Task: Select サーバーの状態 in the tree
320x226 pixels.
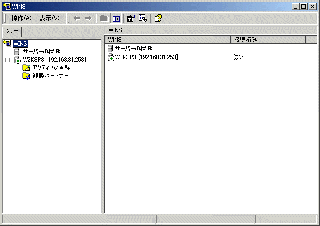Action: click(41, 51)
